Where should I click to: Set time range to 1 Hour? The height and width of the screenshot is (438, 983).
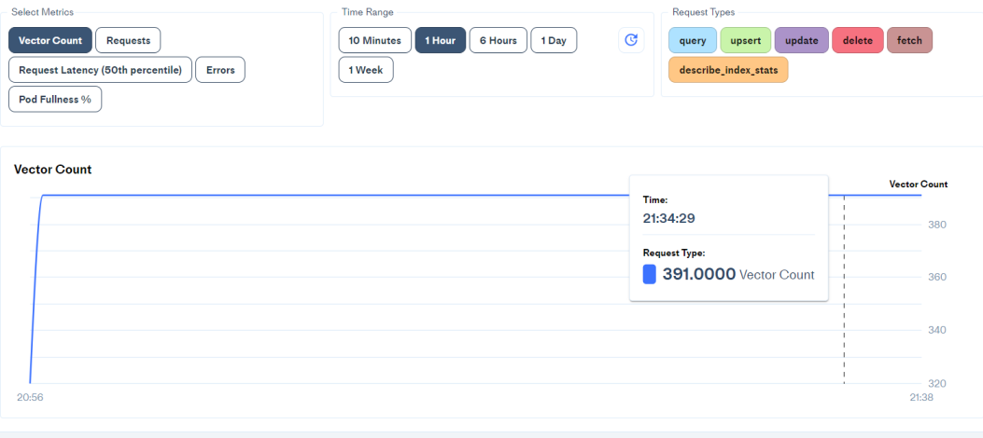click(x=440, y=40)
